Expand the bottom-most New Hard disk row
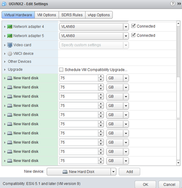This screenshot has width=182, height=188. click(x=5, y=161)
